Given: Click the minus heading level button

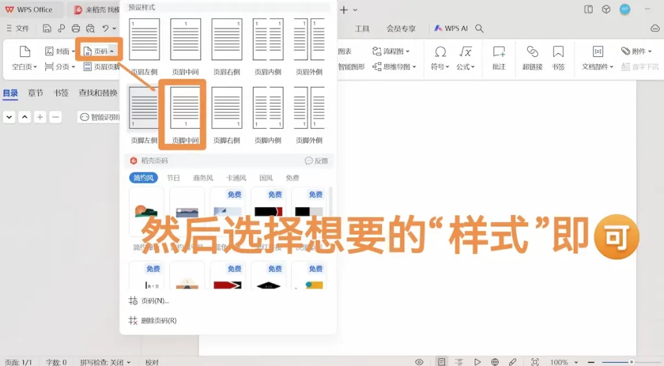Looking at the screenshot, I should click(x=56, y=117).
